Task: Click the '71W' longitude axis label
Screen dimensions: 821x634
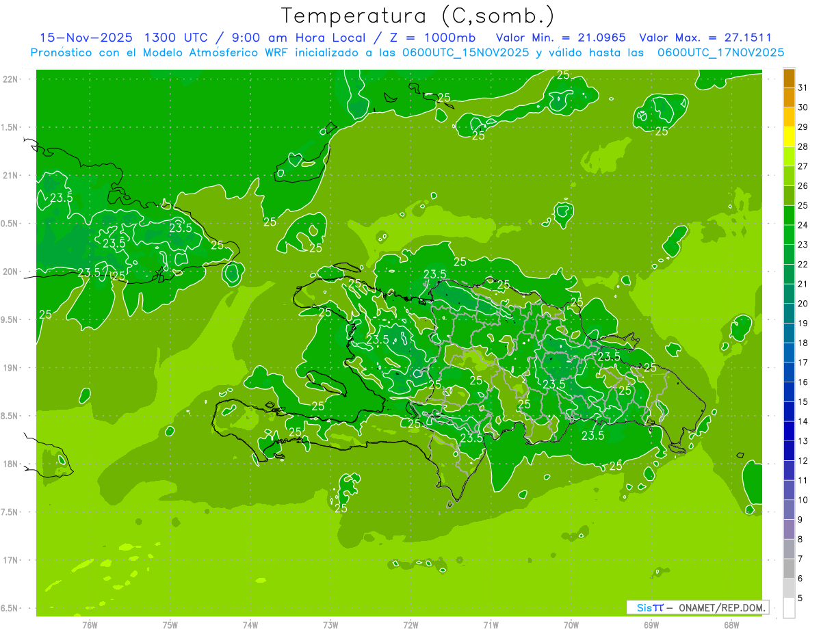Action: (491, 625)
